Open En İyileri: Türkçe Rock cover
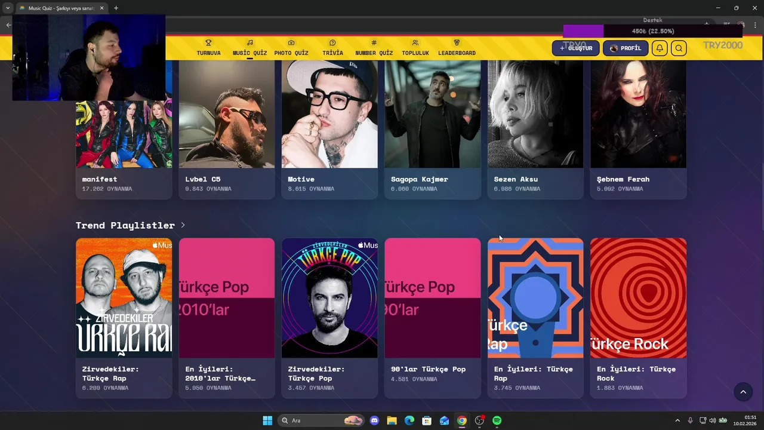764x430 pixels. pyautogui.click(x=638, y=298)
